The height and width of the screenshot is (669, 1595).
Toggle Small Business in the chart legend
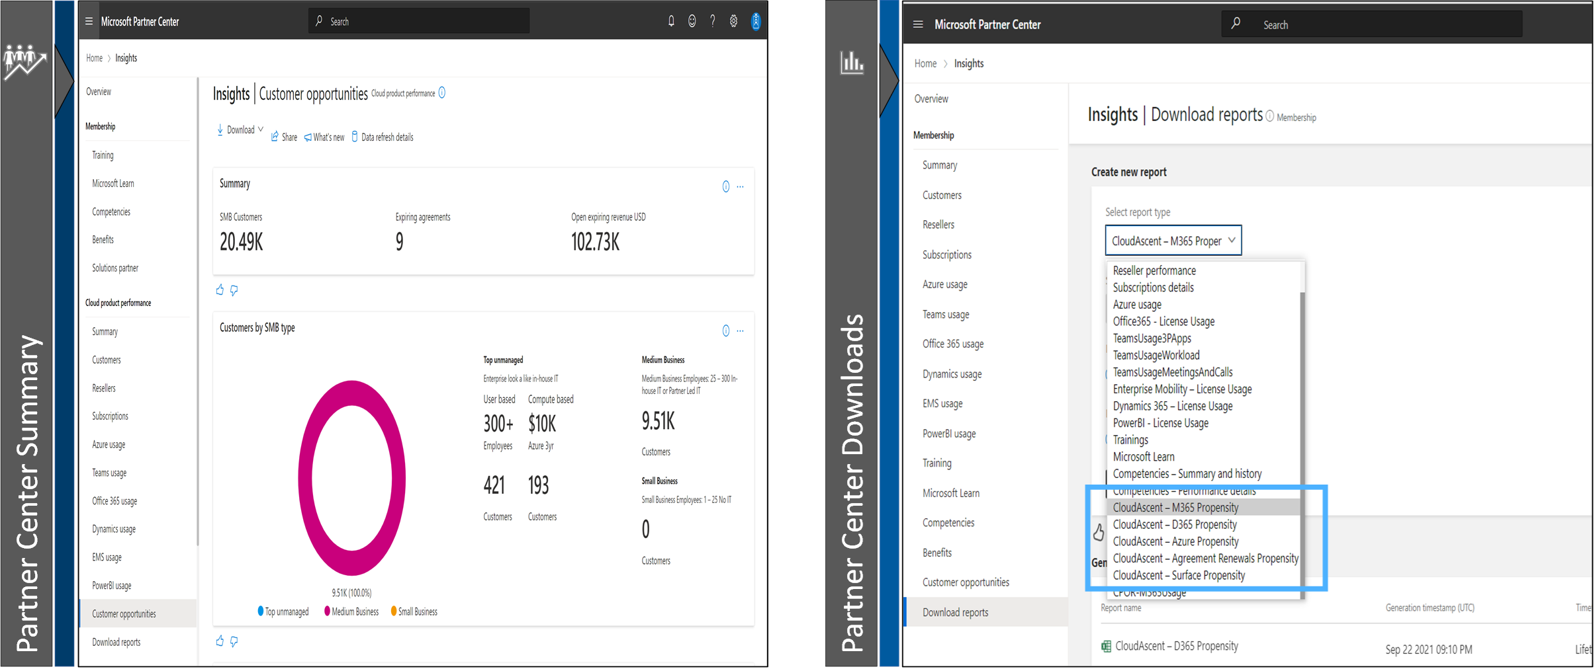[x=414, y=611]
